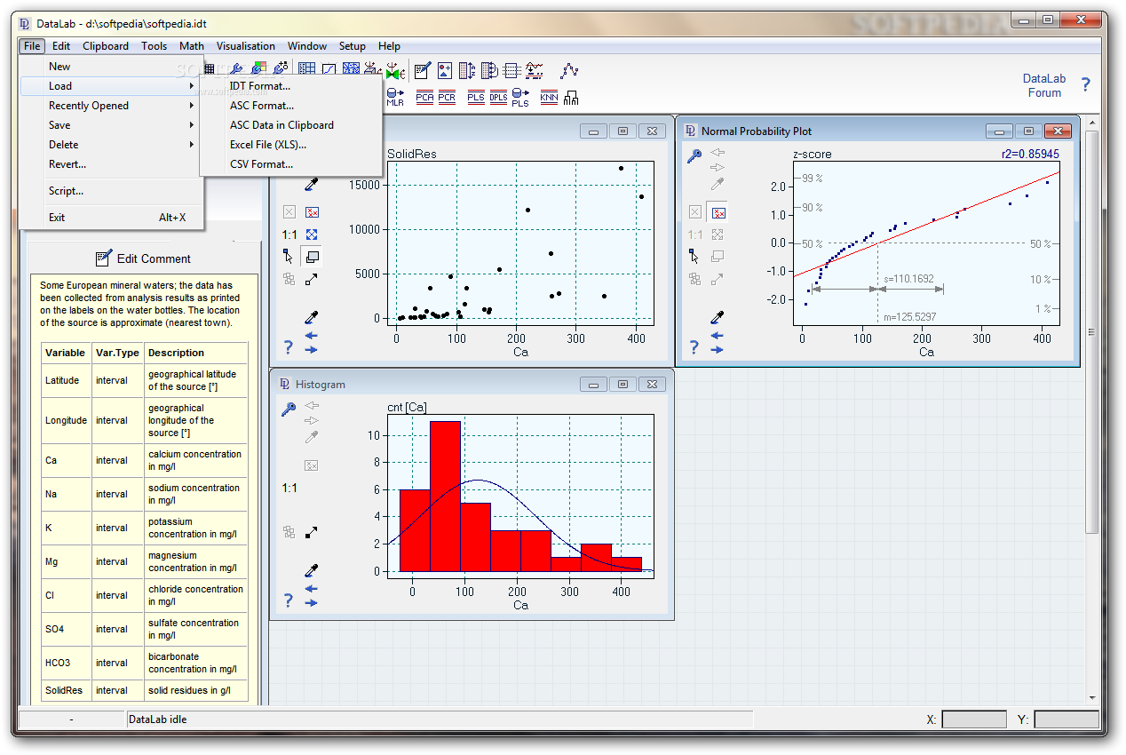Click resize arrow icon in Histogram window
The height and width of the screenshot is (755, 1126).
[312, 532]
